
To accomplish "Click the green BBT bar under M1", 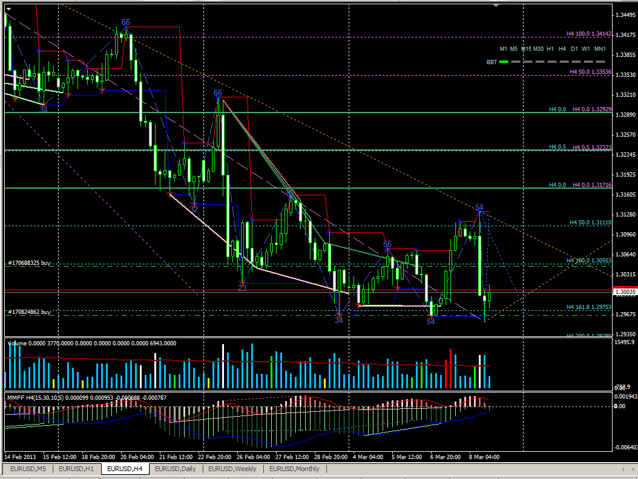I will 504,62.
